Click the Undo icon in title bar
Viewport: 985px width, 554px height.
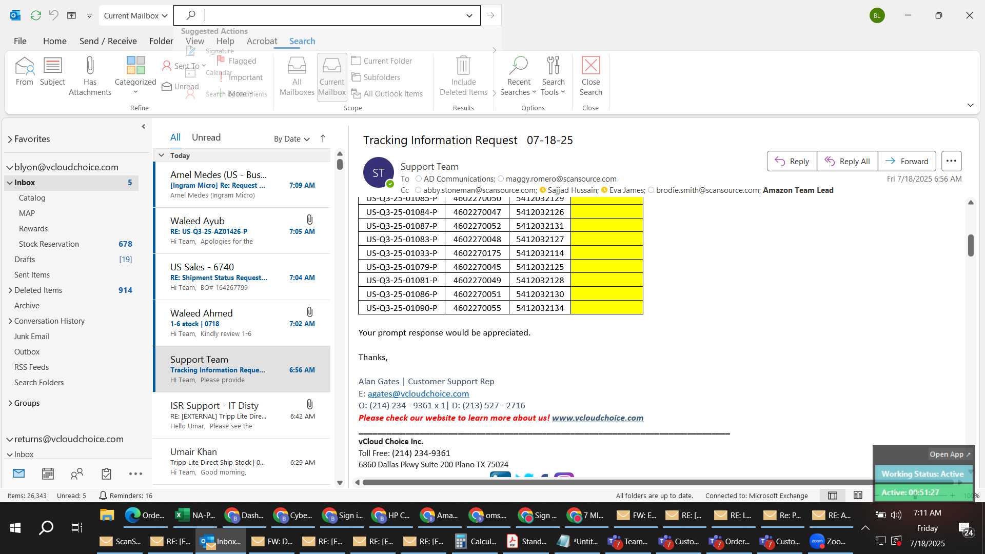coord(54,15)
